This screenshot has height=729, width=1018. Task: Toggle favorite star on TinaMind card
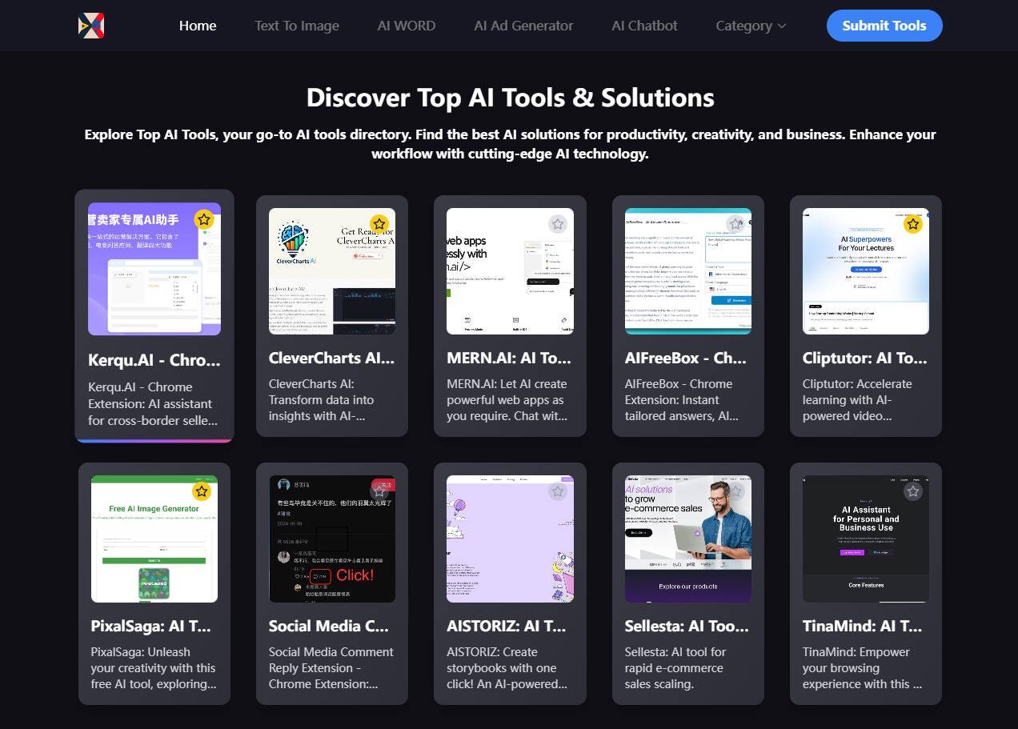[x=913, y=491]
